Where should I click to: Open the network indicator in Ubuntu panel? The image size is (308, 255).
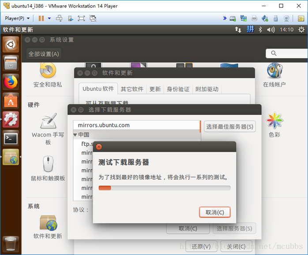(x=238, y=30)
